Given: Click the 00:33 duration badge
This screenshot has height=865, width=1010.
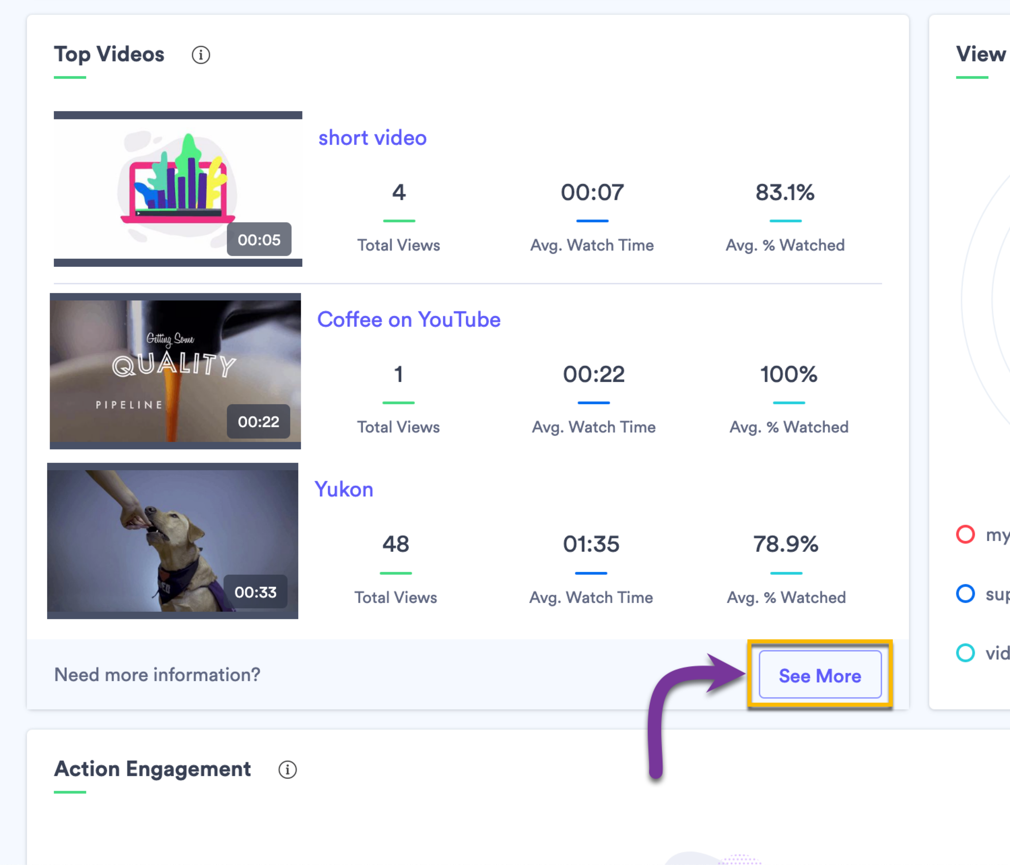Looking at the screenshot, I should pos(256,592).
